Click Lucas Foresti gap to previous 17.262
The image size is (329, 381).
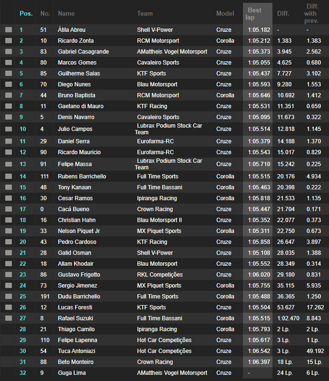pyautogui.click(x=315, y=307)
